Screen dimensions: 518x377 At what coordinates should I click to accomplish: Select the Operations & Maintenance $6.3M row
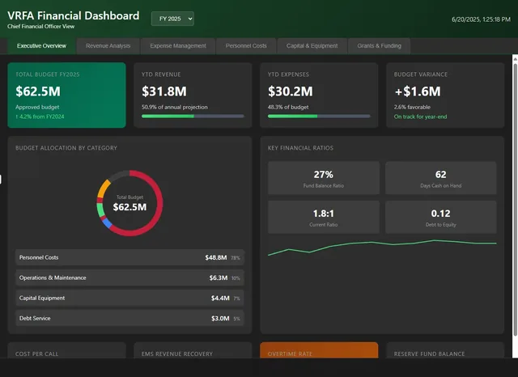[x=129, y=277]
